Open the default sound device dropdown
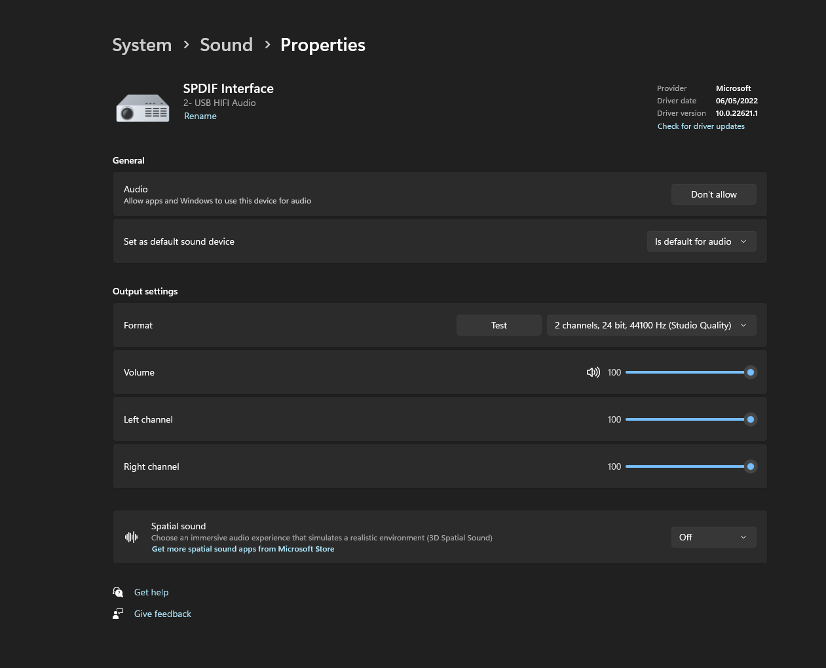This screenshot has width=826, height=668. (702, 241)
